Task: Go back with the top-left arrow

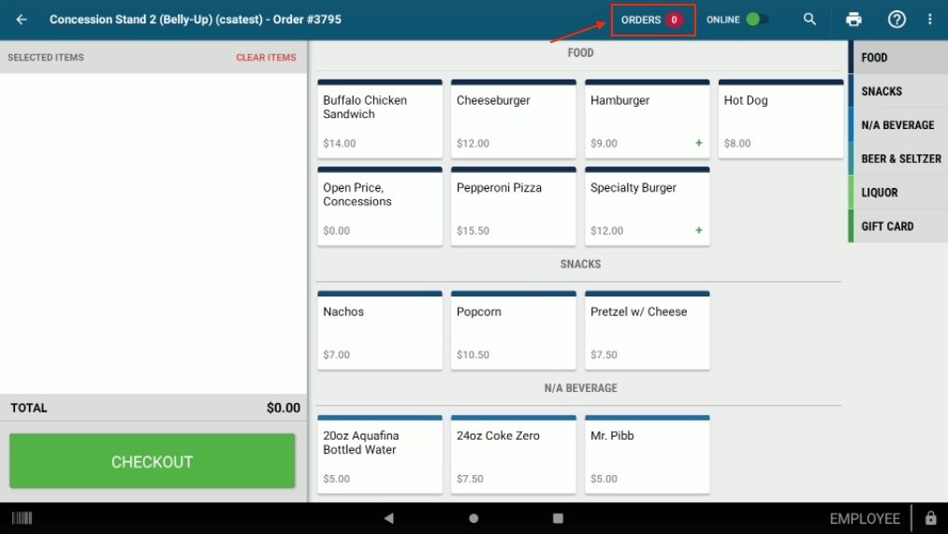Action: (22, 20)
